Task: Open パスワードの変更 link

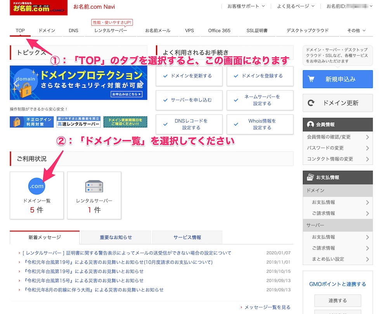Action: pyautogui.click(x=338, y=148)
